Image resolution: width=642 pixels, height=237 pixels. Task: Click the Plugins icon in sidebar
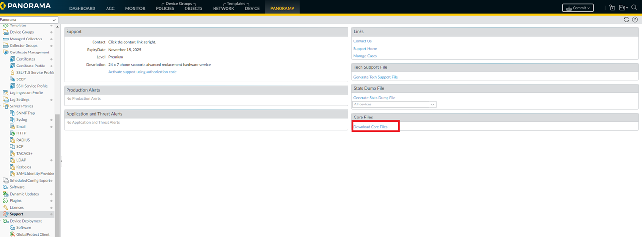coord(6,201)
